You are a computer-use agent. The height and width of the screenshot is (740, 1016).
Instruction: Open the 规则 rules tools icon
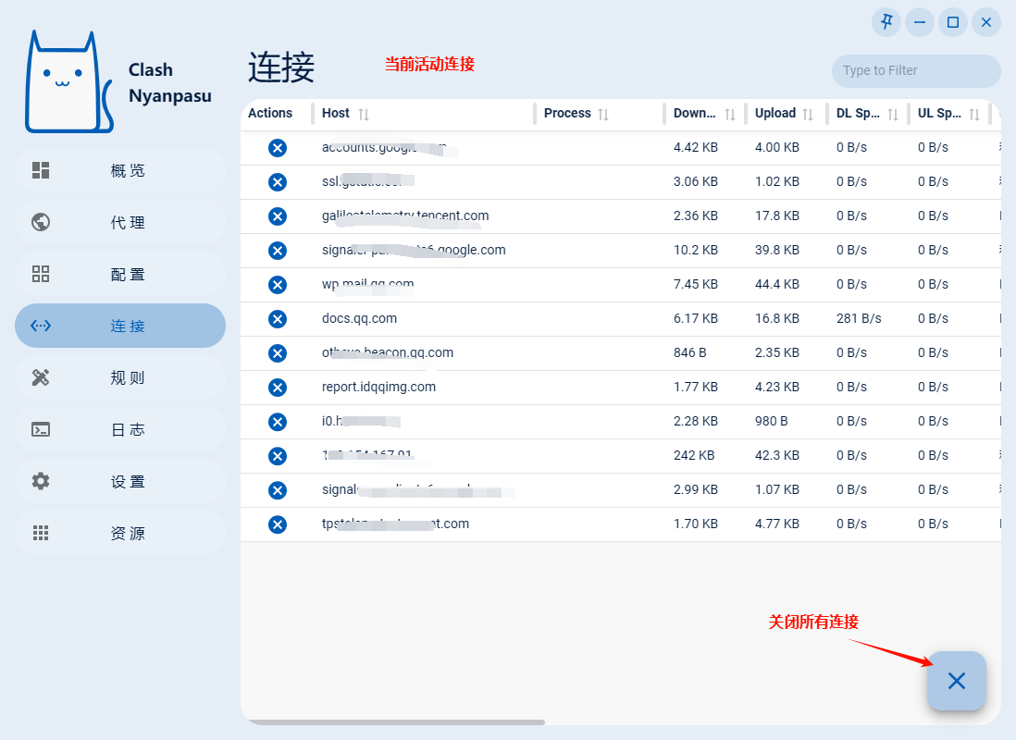click(x=41, y=377)
